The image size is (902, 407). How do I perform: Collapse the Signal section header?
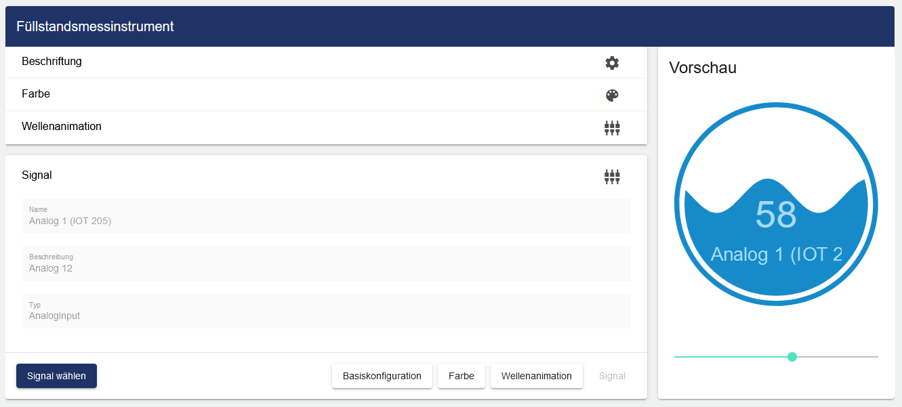coord(37,175)
